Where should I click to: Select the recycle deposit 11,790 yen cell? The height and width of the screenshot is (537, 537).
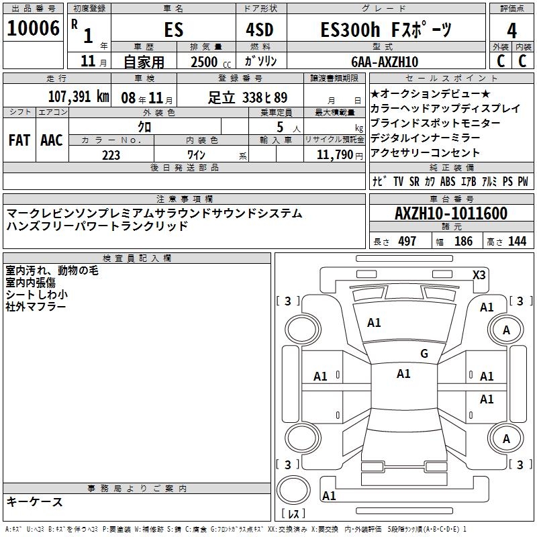(334, 155)
